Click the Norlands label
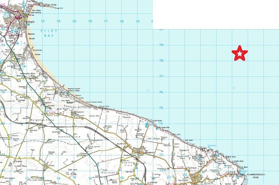279x185 pixels. click(108, 173)
